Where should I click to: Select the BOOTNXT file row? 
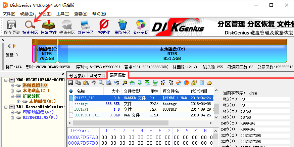pyautogui.click(x=141, y=109)
